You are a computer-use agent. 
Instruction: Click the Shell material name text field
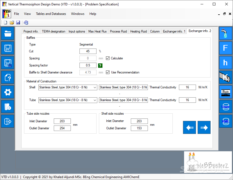point(123,87)
